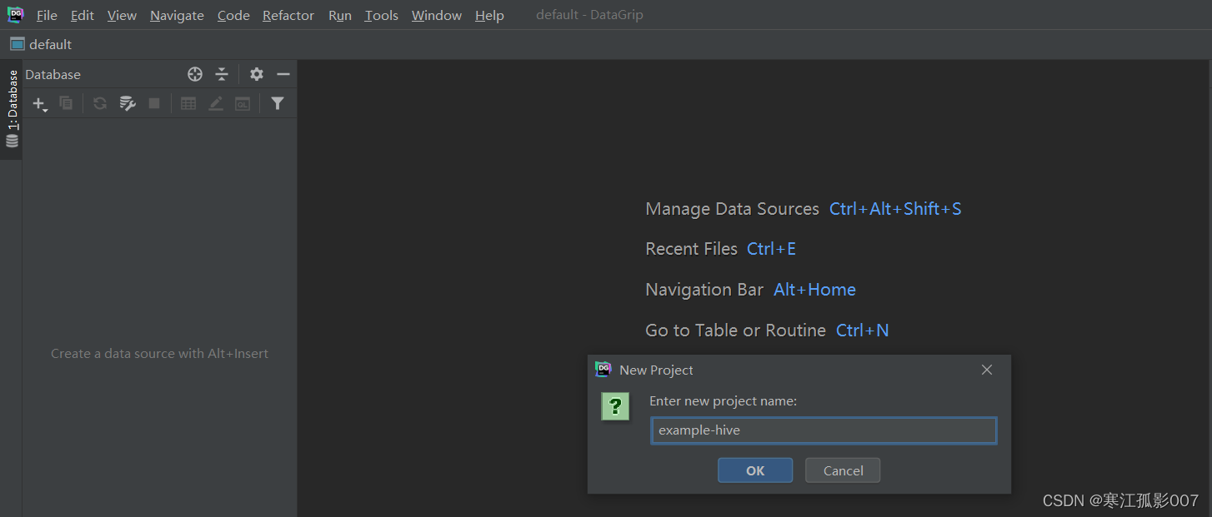Click the refresh icon in Database toolbar
This screenshot has width=1212, height=517.
pos(100,103)
